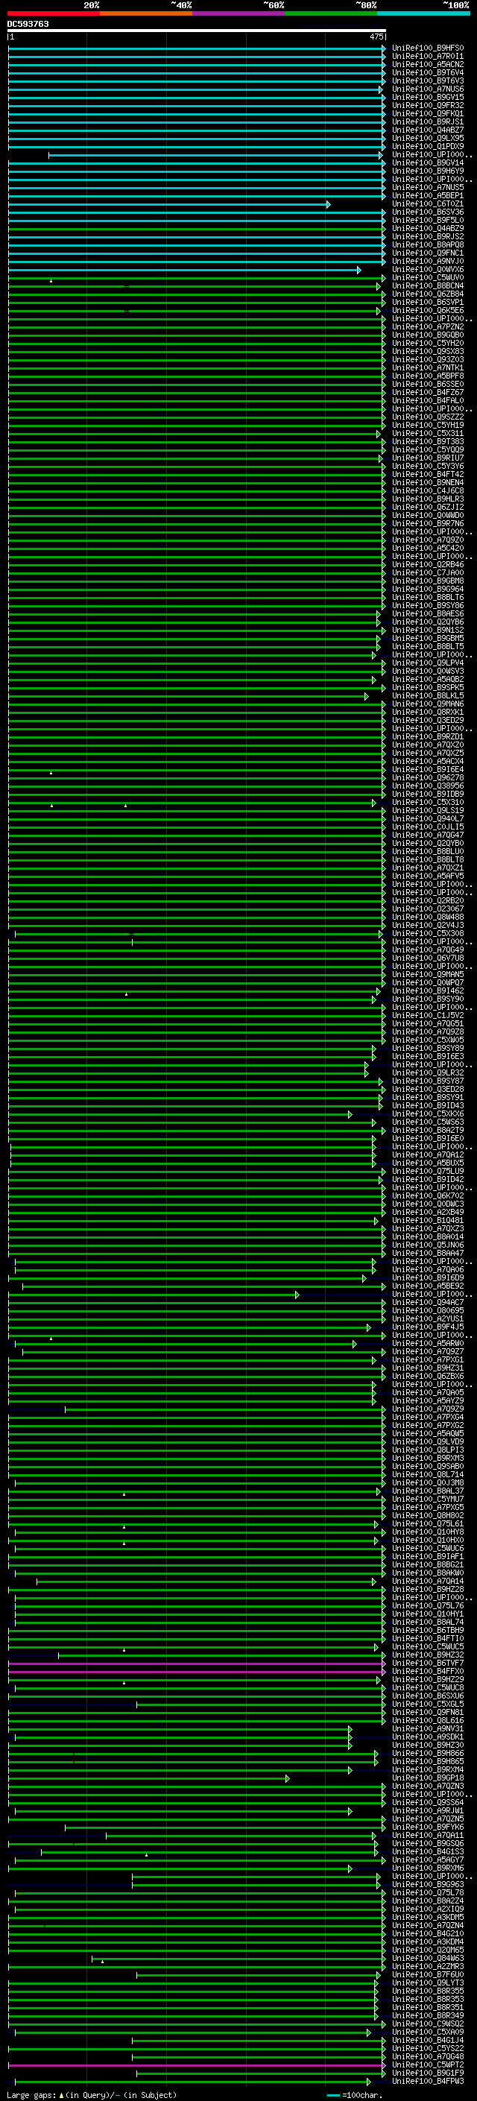The image size is (477, 2101).
Task: Choose the UniRef100_Q9FR32 label
Action: coord(427,105)
